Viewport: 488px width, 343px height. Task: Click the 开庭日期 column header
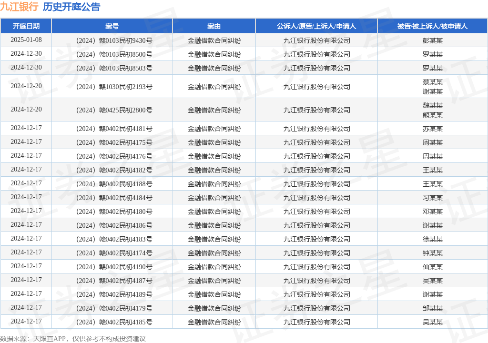[x=26, y=26]
